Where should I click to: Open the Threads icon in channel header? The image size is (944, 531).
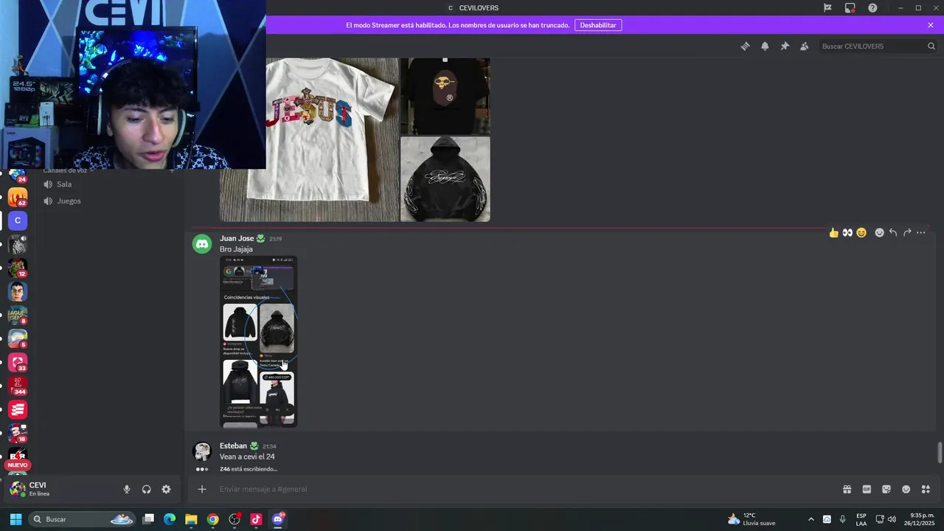tap(745, 46)
